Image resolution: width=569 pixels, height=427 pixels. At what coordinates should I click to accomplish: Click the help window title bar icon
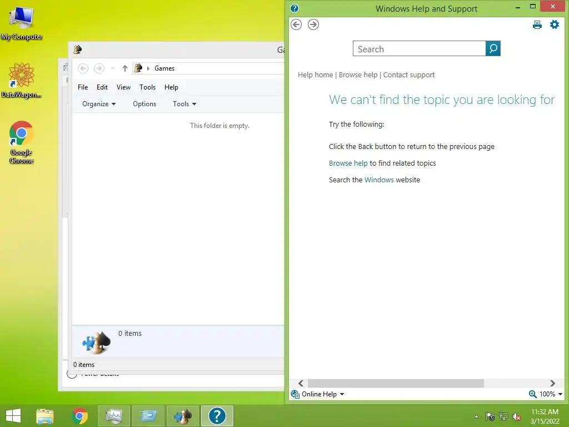point(295,8)
